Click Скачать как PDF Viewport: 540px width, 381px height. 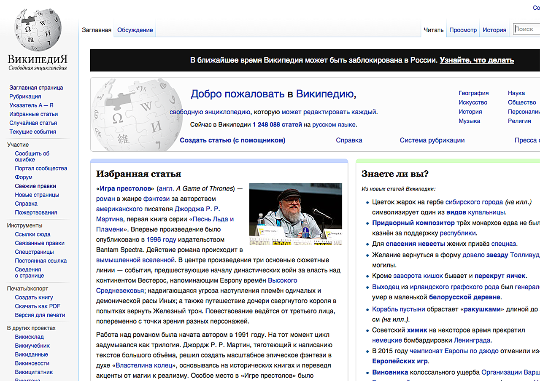click(38, 306)
